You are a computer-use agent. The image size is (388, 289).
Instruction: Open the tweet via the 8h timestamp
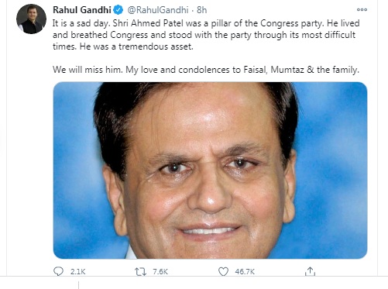202,10
